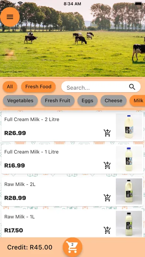Add Raw Milk 2L to cart

(x=107, y=198)
